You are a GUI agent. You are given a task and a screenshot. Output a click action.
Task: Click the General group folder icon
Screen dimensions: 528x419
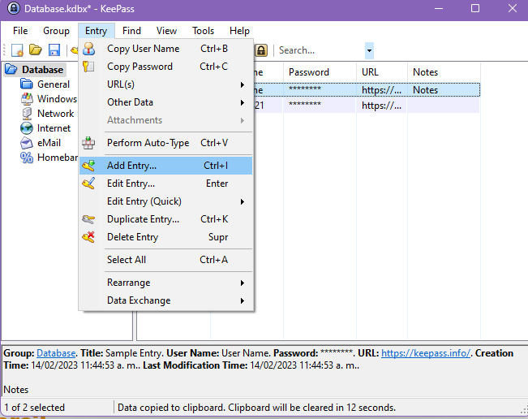click(27, 84)
